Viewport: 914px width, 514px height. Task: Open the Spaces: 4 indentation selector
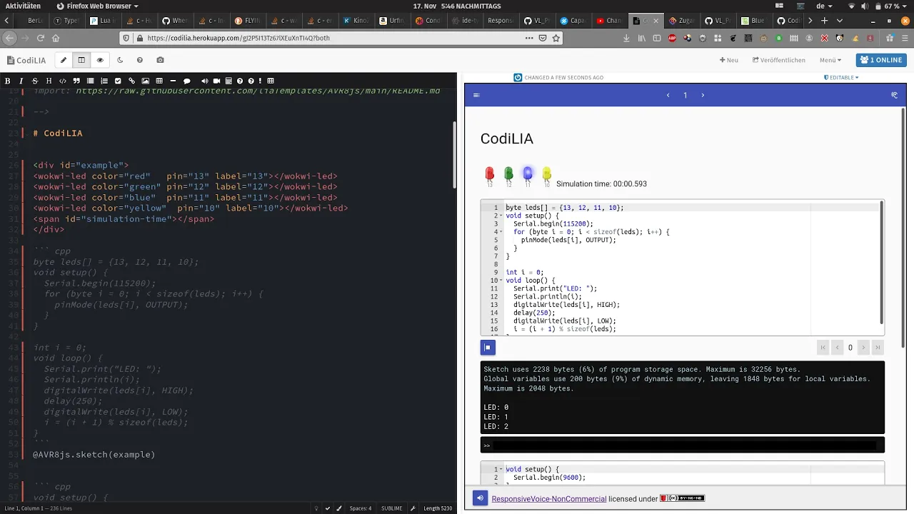(360, 508)
